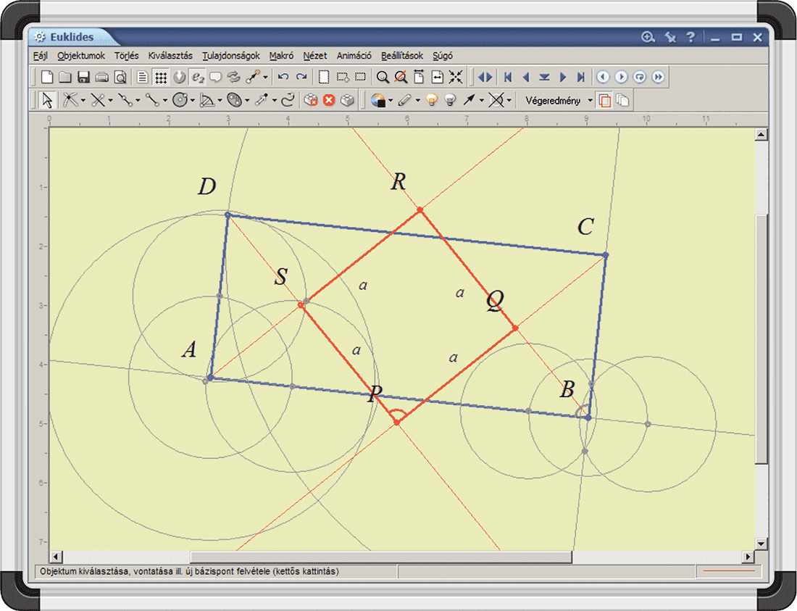The image size is (797, 611).
Task: Open the Végeredmény dropdown
Action: pyautogui.click(x=590, y=101)
